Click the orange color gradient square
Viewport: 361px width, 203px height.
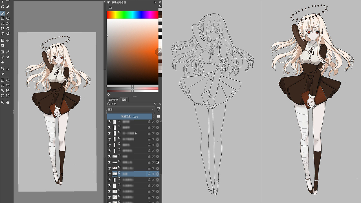click(133, 52)
